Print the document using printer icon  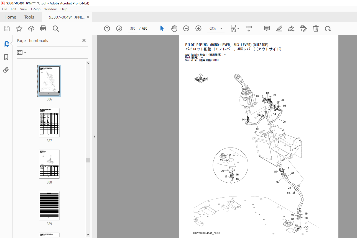coord(43,29)
